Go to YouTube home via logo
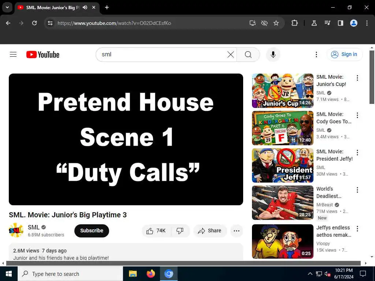 click(43, 55)
